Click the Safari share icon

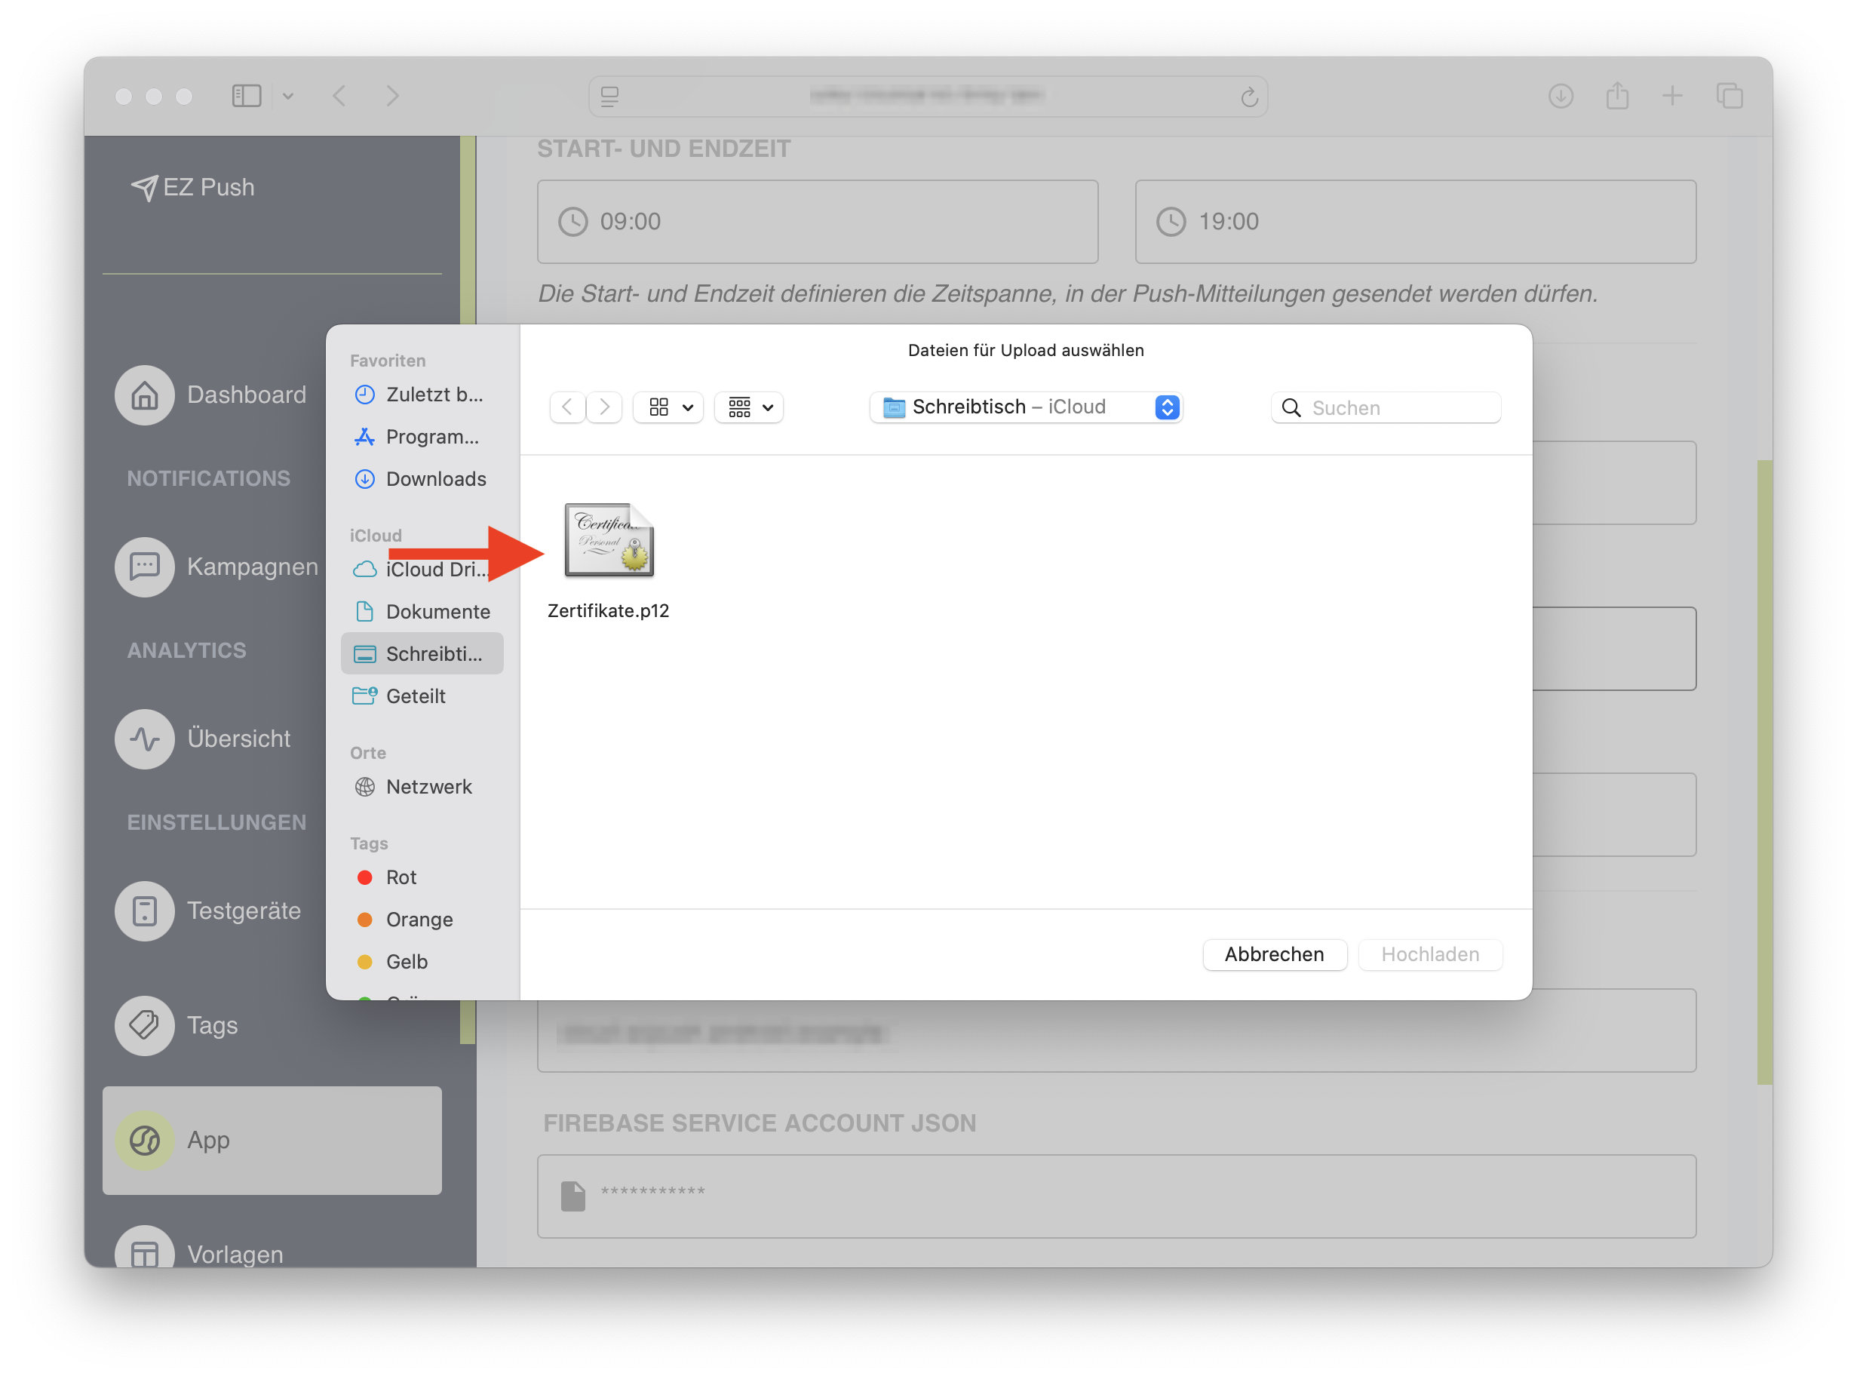click(x=1617, y=95)
